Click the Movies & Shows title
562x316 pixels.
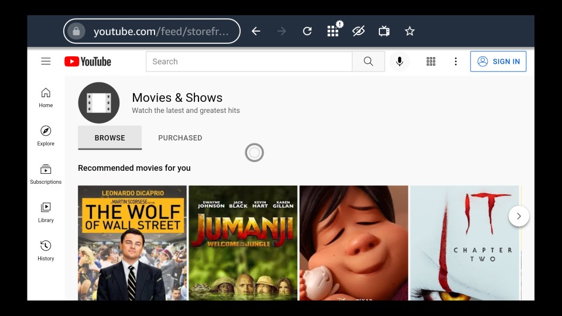177,98
